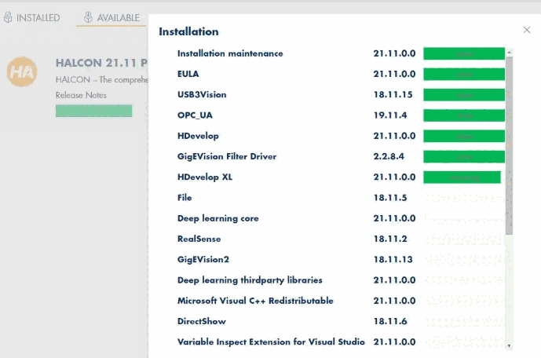The image size is (541, 358).
Task: Click version 18.11.2 of RealSense
Action: click(x=390, y=239)
